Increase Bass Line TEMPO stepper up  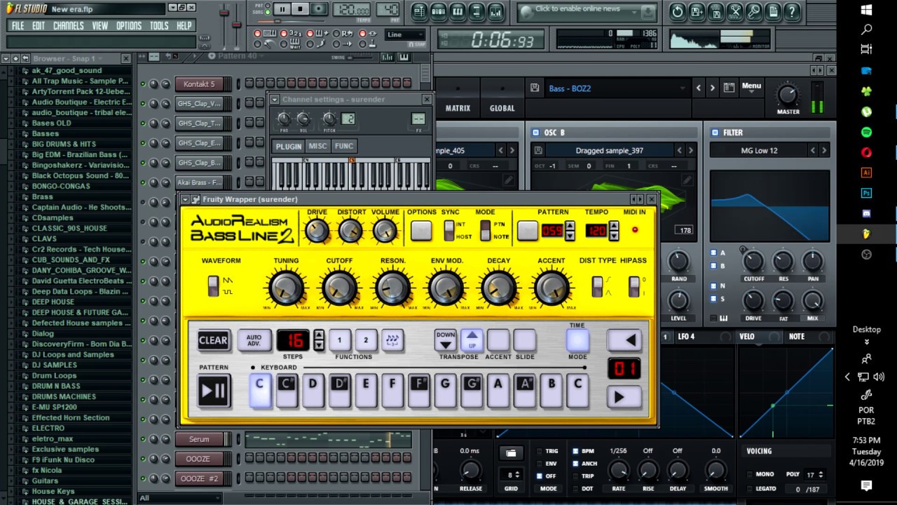pyautogui.click(x=614, y=226)
